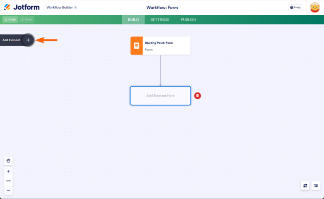324x199 pixels.
Task: Click the plus icon beside Add Element
Action: tap(28, 40)
